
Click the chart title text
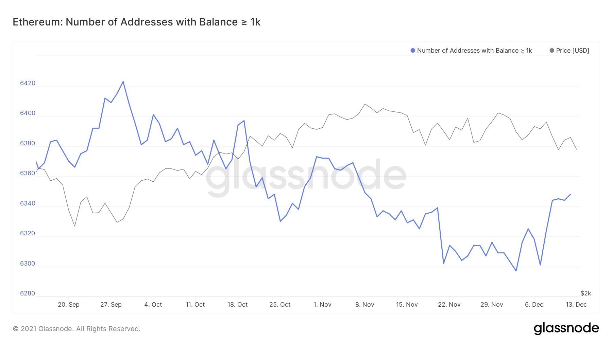(x=136, y=22)
